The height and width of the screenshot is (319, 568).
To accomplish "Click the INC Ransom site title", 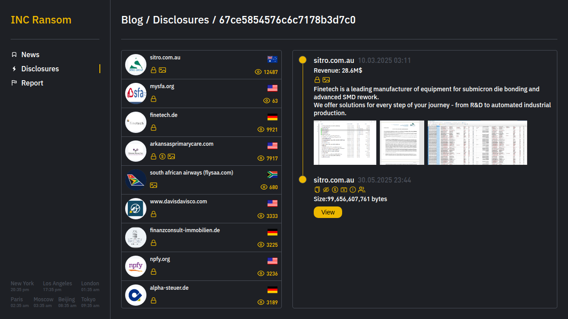I will [41, 20].
